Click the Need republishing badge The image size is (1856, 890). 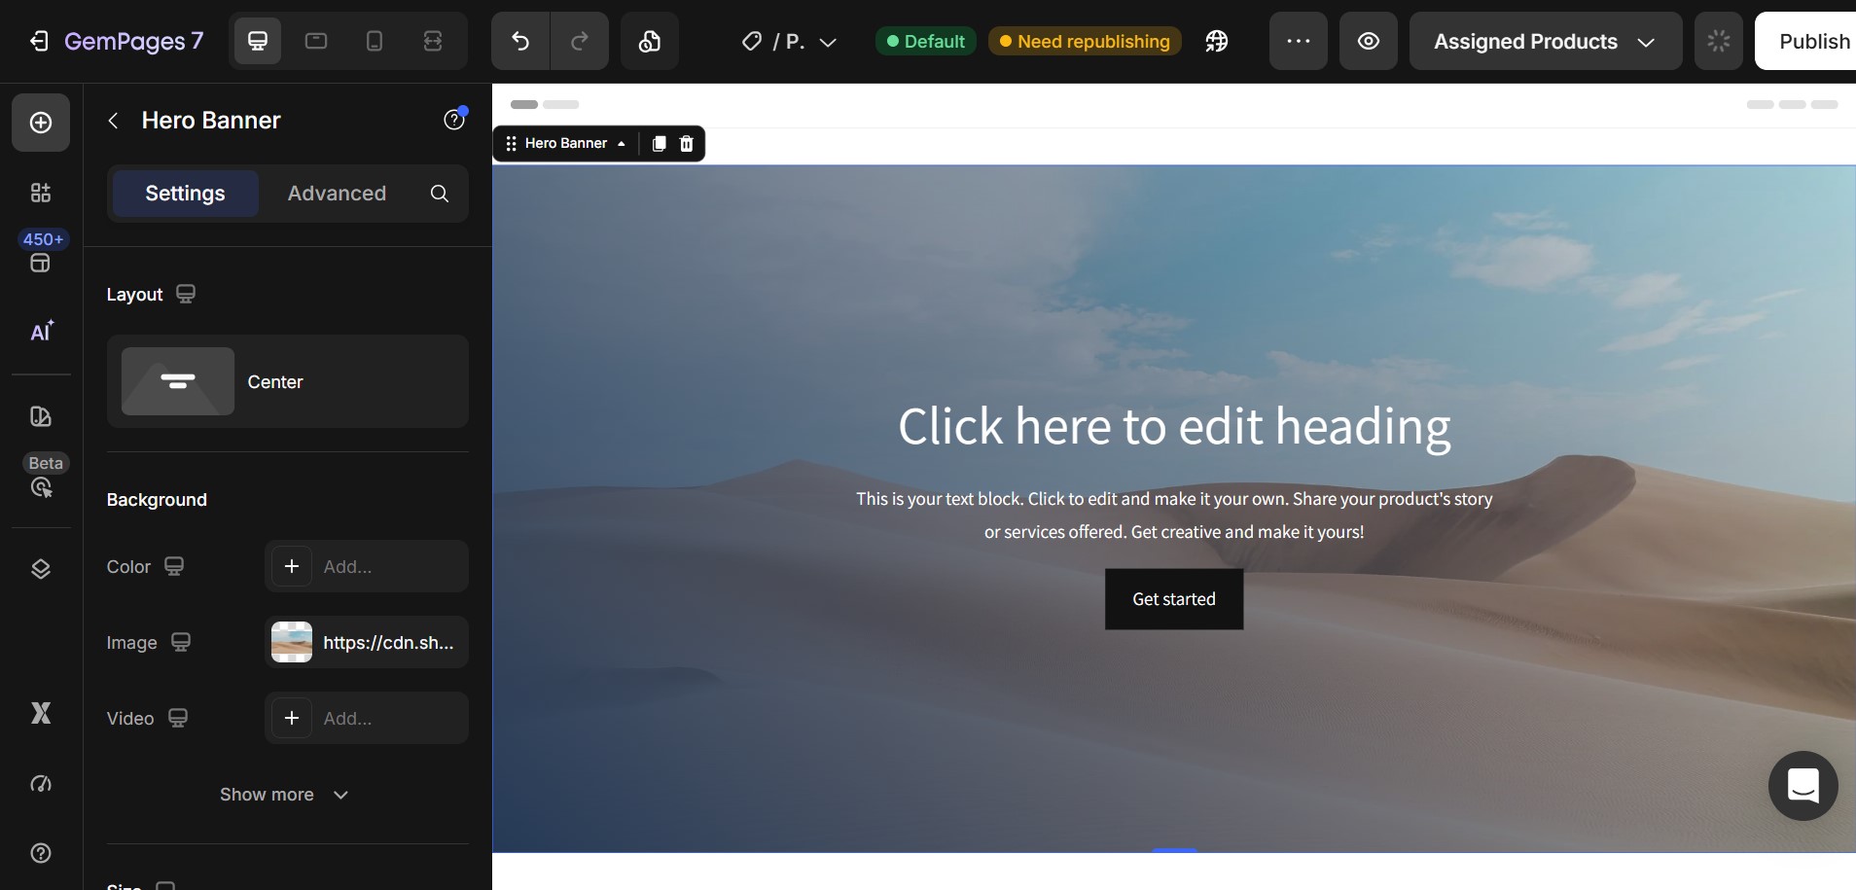tap(1085, 41)
